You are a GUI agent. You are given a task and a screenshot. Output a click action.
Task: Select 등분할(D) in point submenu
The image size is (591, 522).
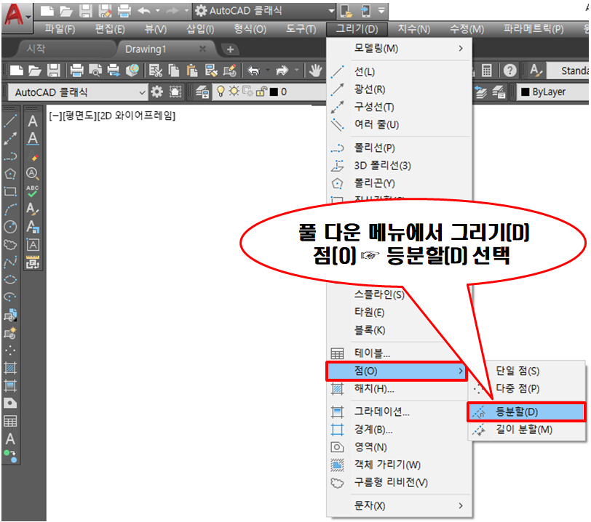pos(527,412)
